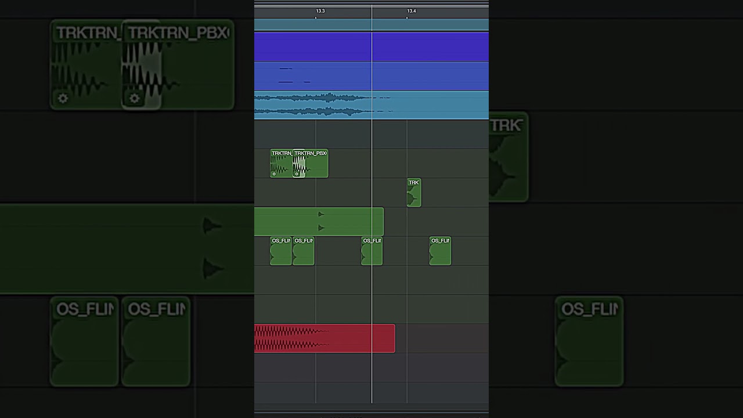This screenshot has width=743, height=418.
Task: Click the gear icon in the first TRKTRN region
Action: tap(275, 174)
